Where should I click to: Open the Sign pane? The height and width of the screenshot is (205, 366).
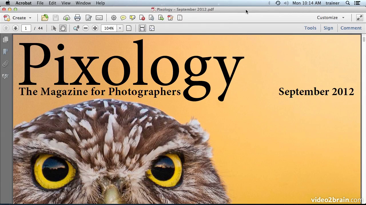[x=328, y=28]
